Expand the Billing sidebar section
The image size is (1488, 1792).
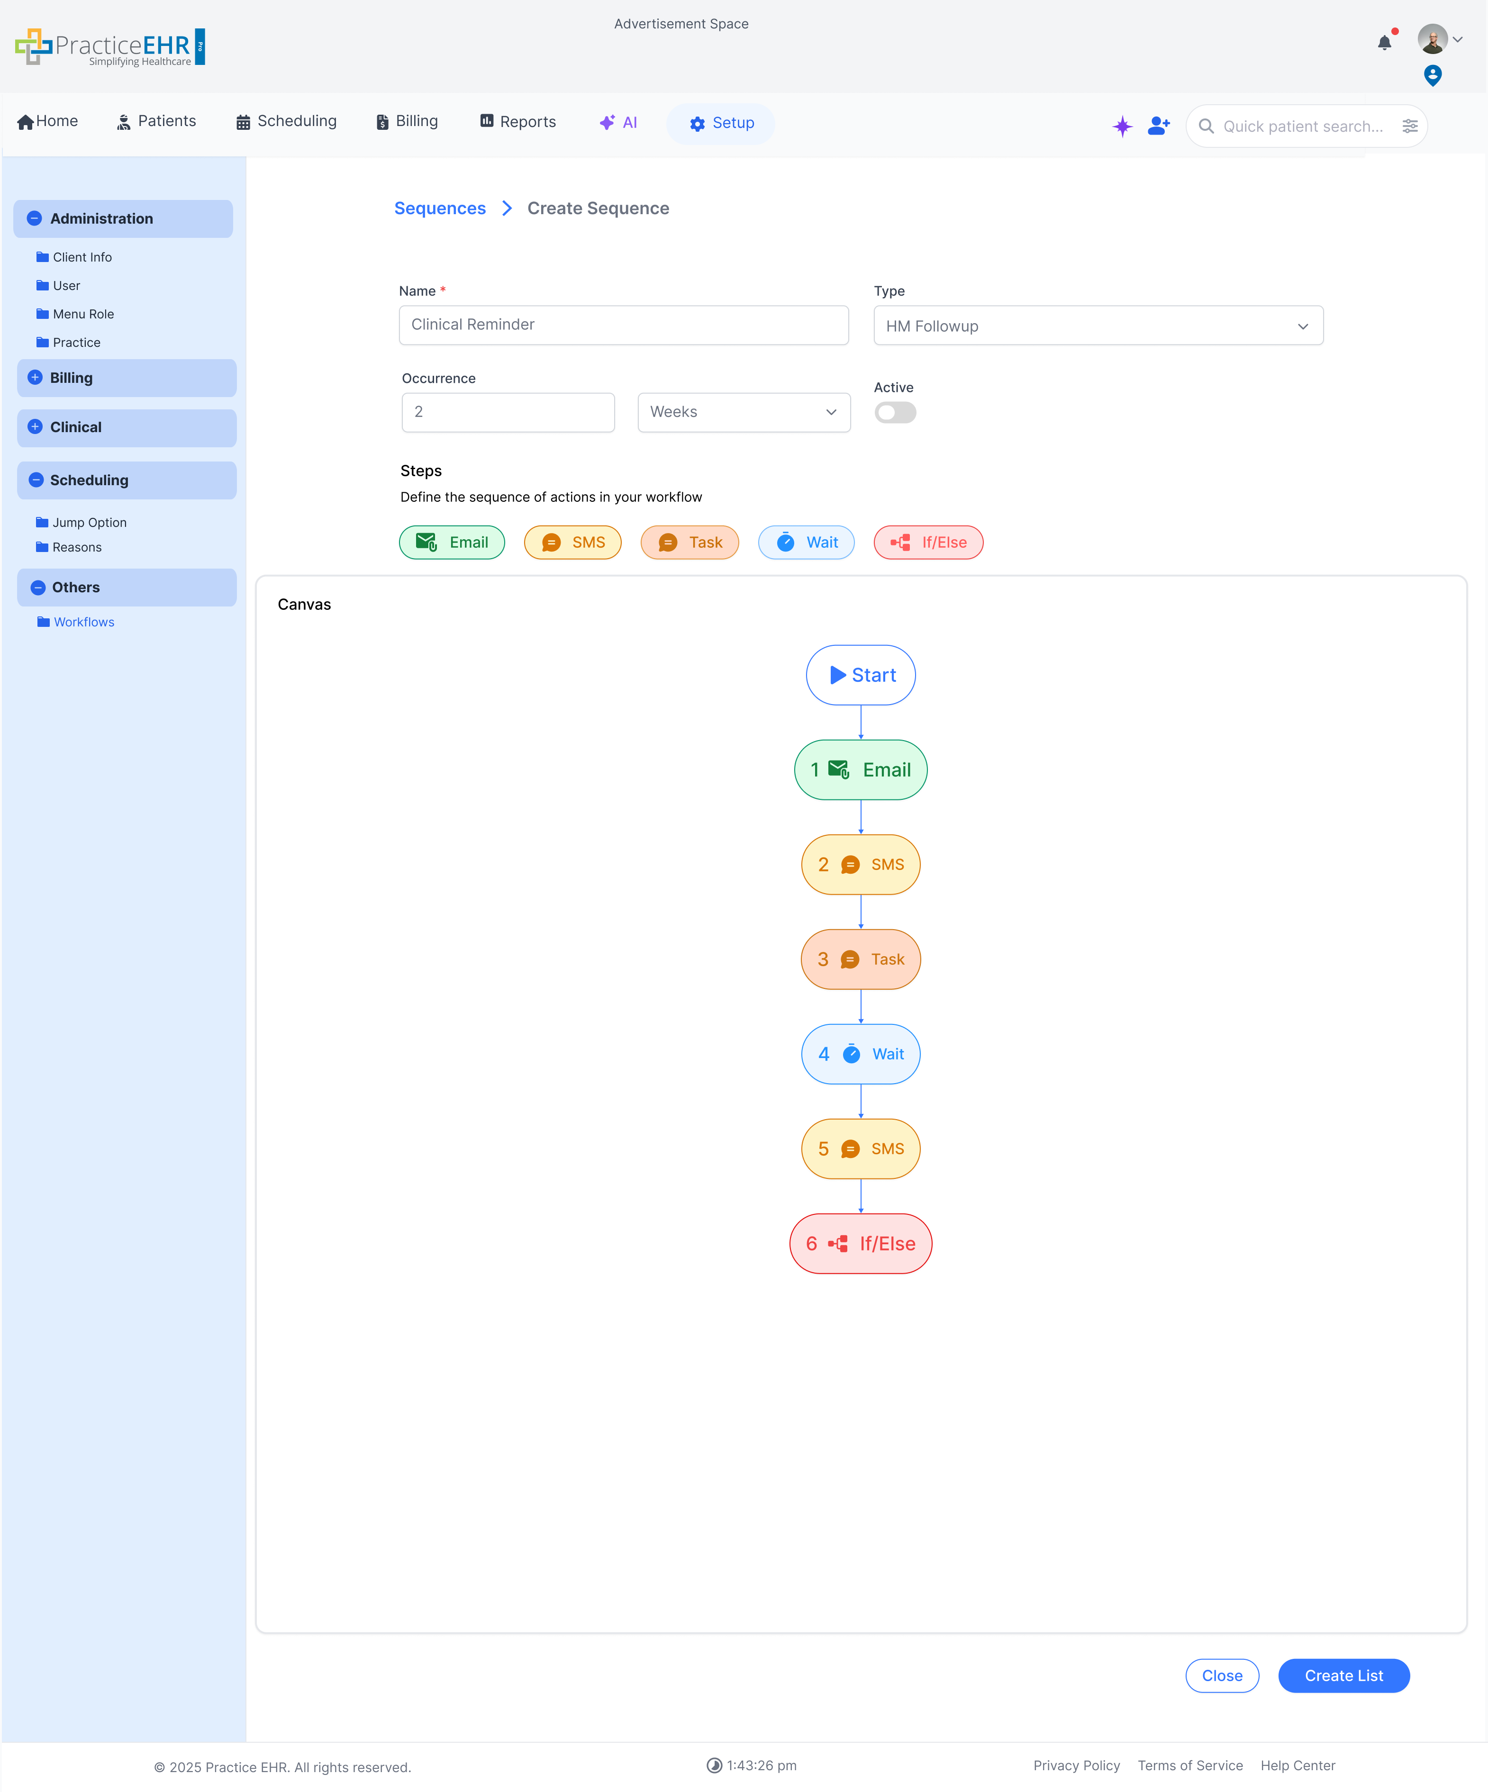[x=35, y=378]
